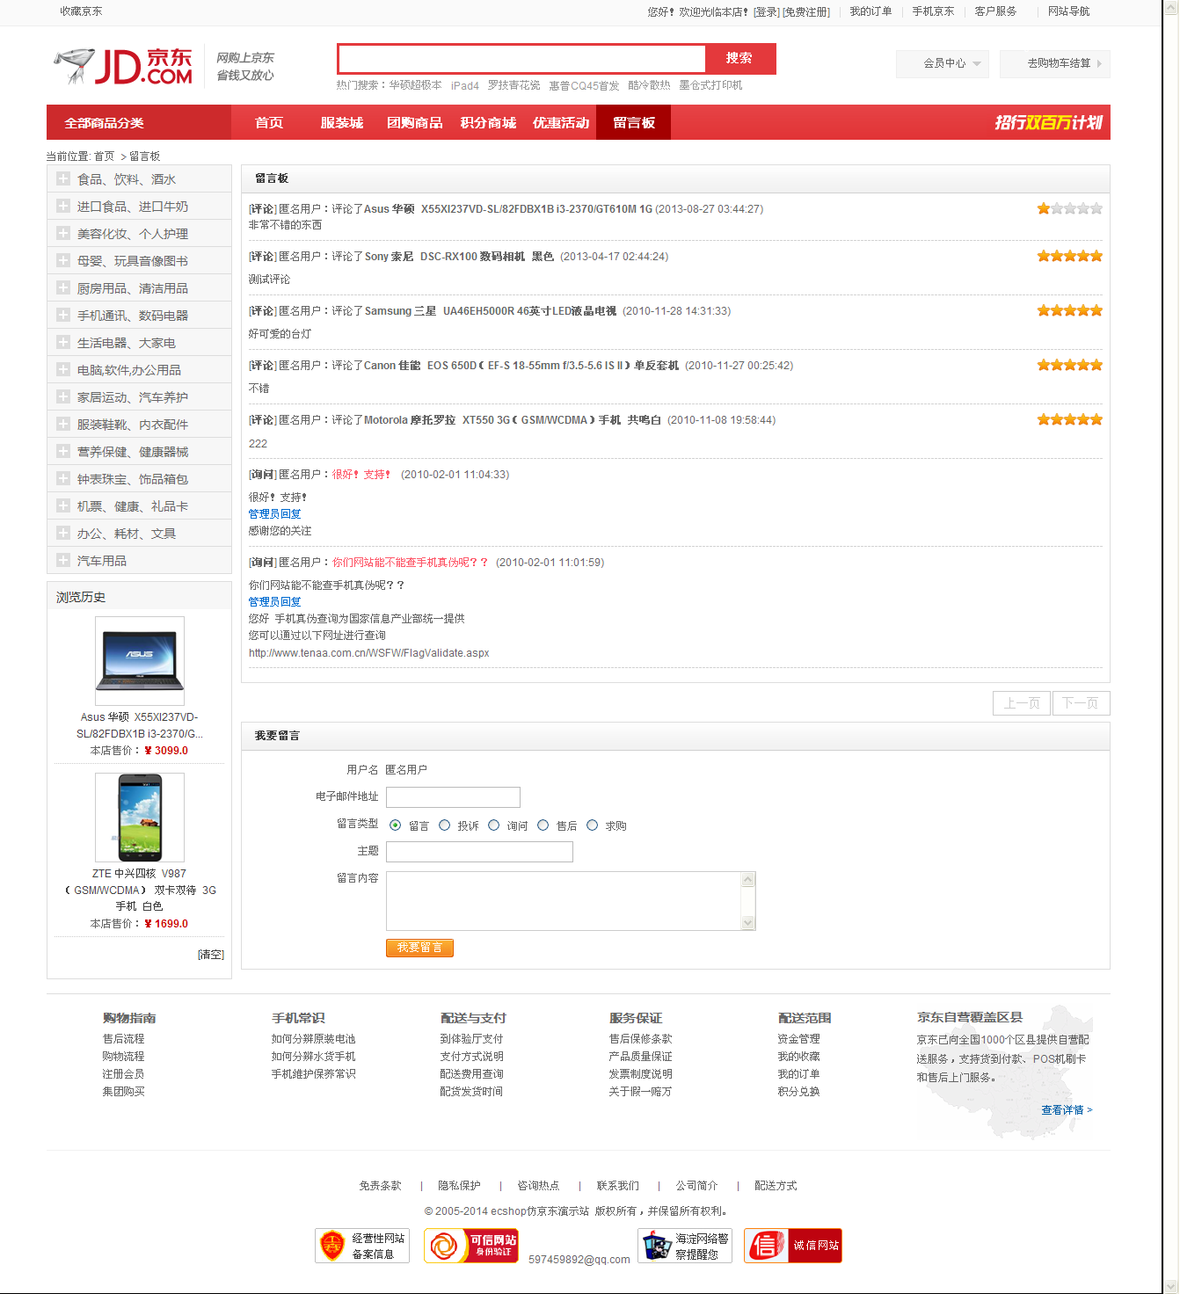Click the 经营性网站备案信息 badge

click(361, 1245)
